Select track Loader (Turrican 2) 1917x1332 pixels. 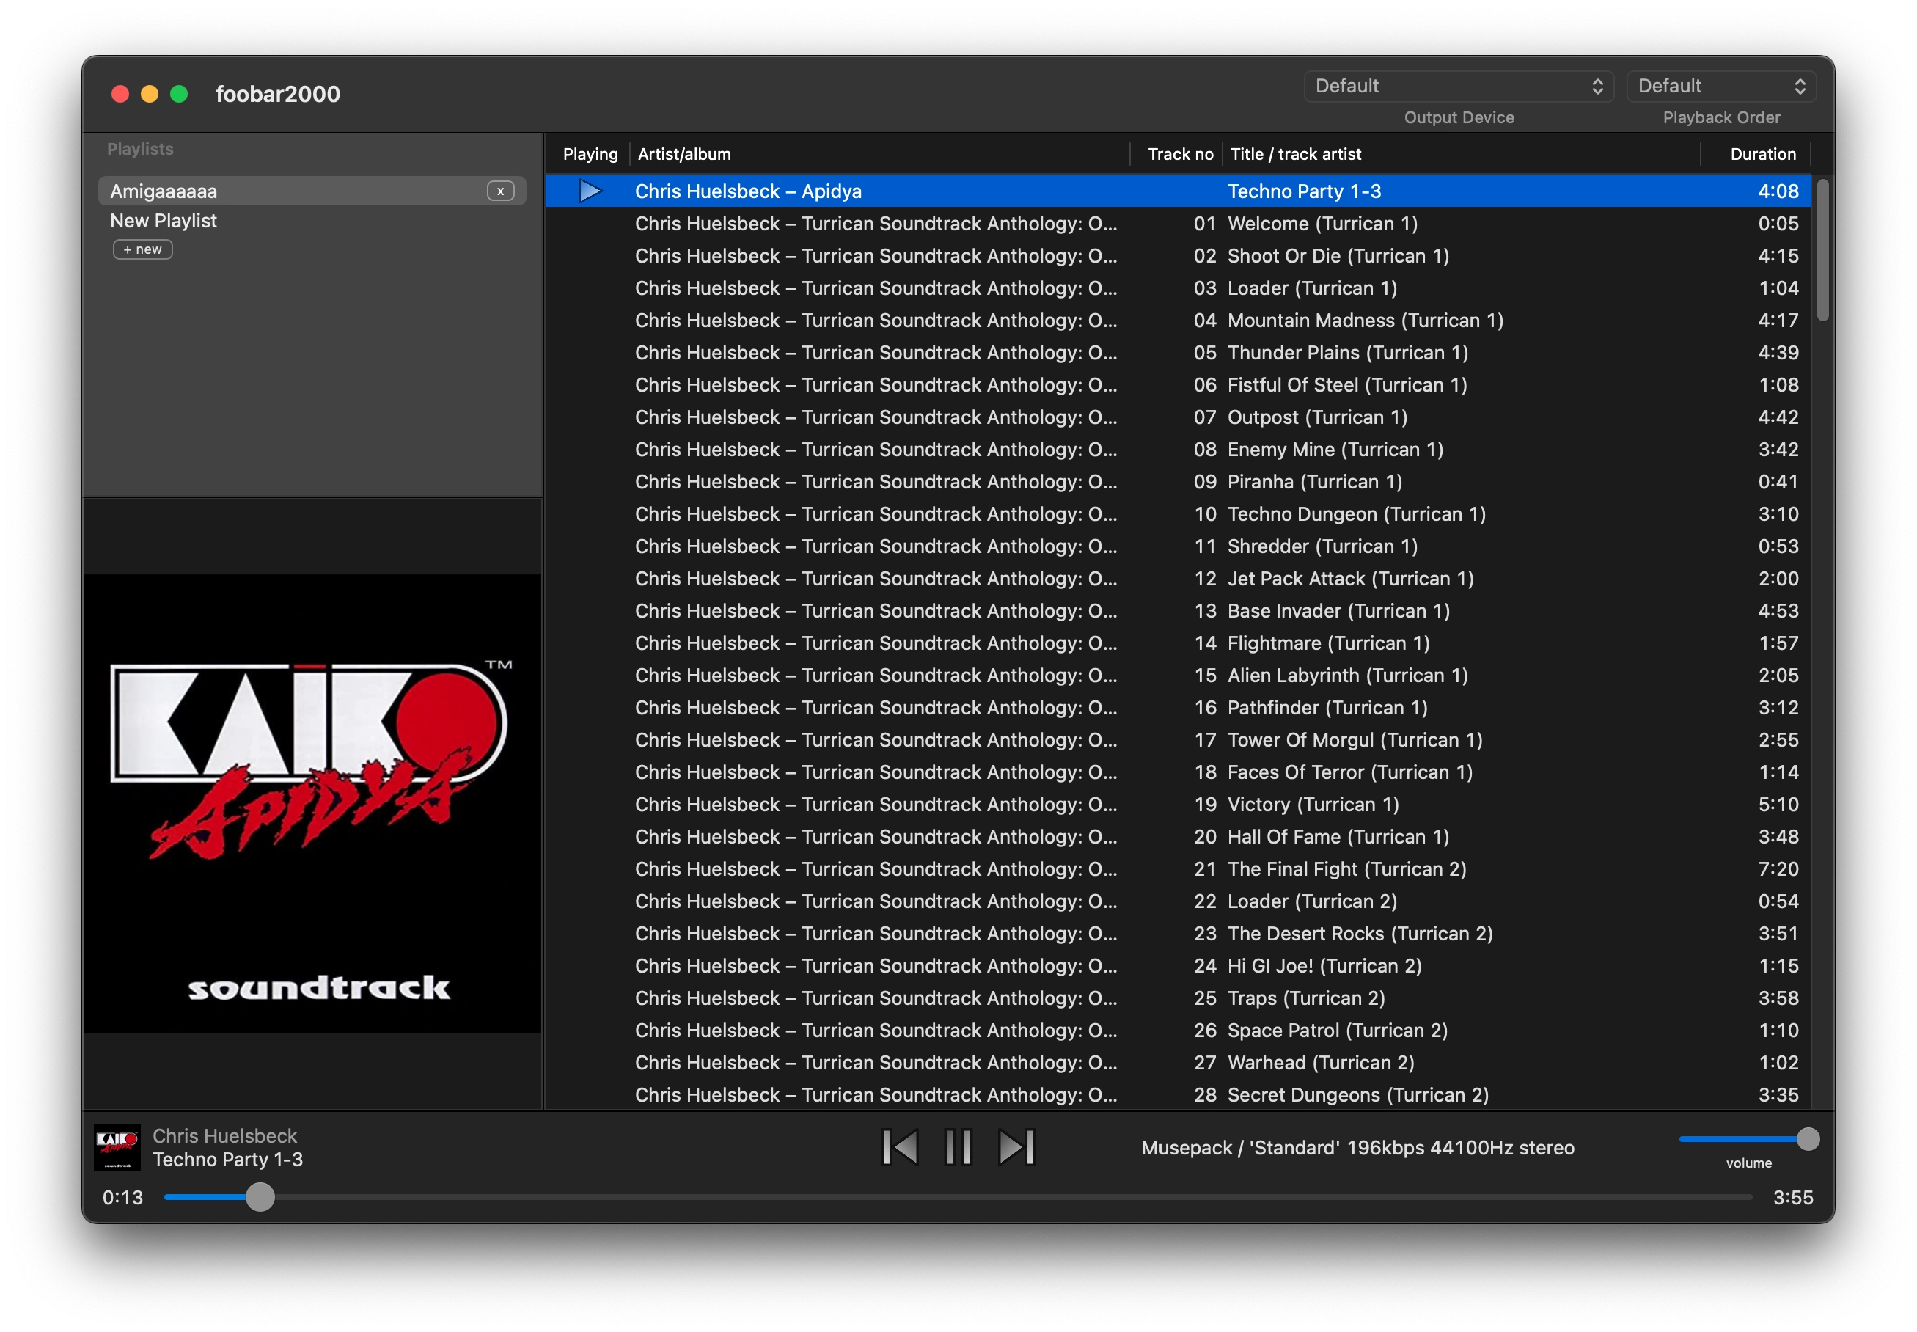point(1178,901)
